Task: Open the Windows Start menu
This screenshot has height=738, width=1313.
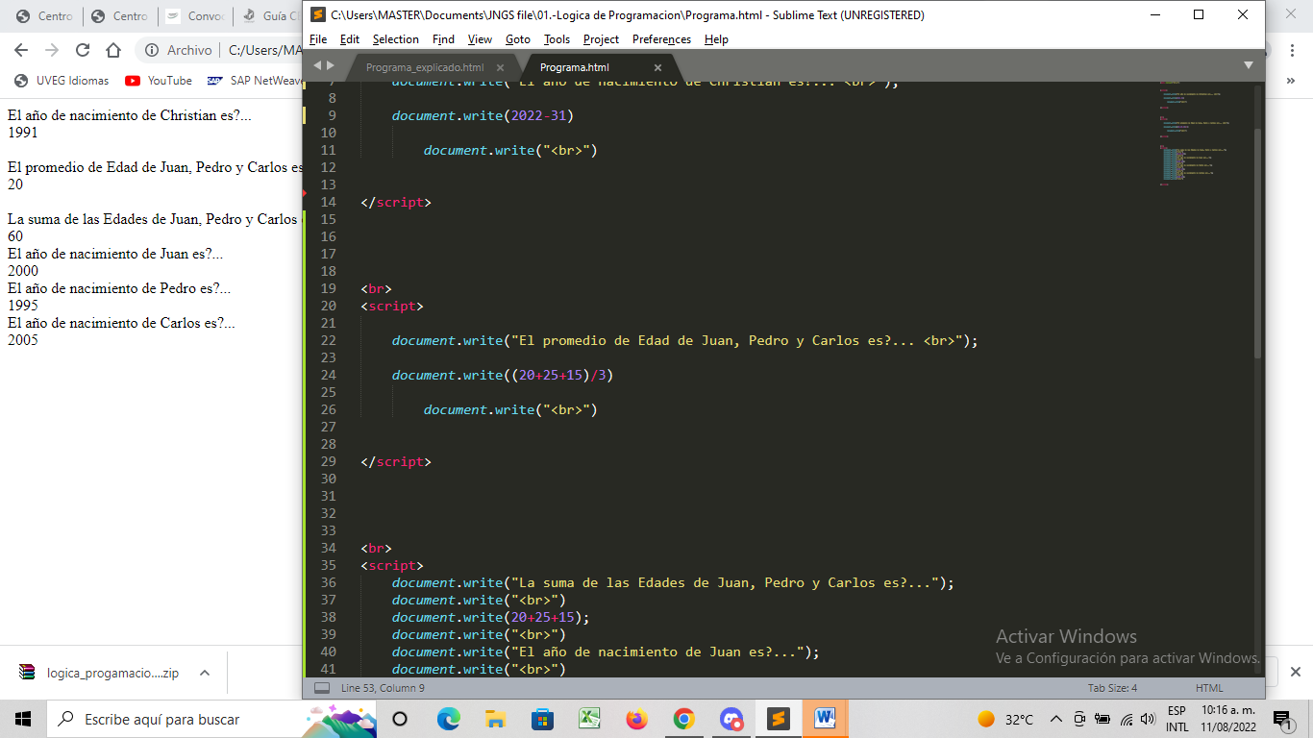Action: pos(23,719)
